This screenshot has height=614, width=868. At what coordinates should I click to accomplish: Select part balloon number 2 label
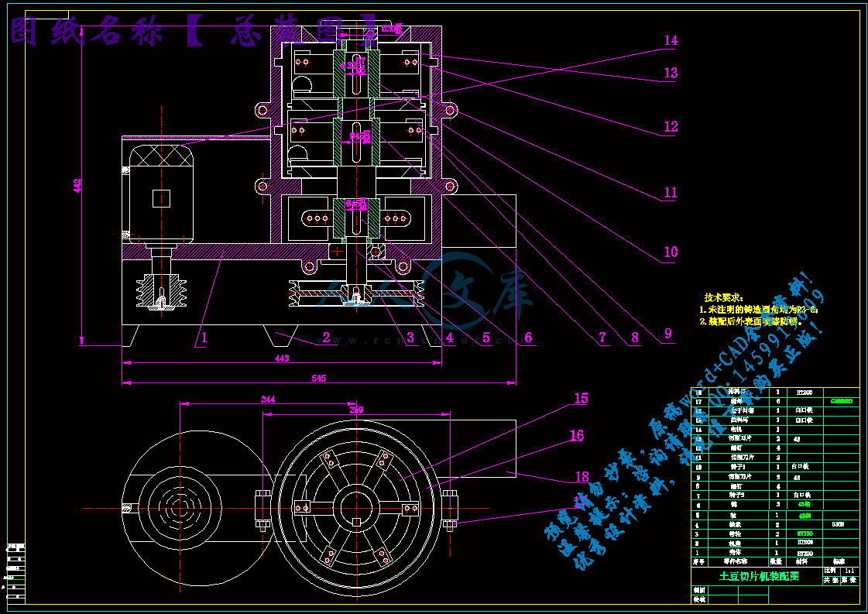[x=326, y=337]
